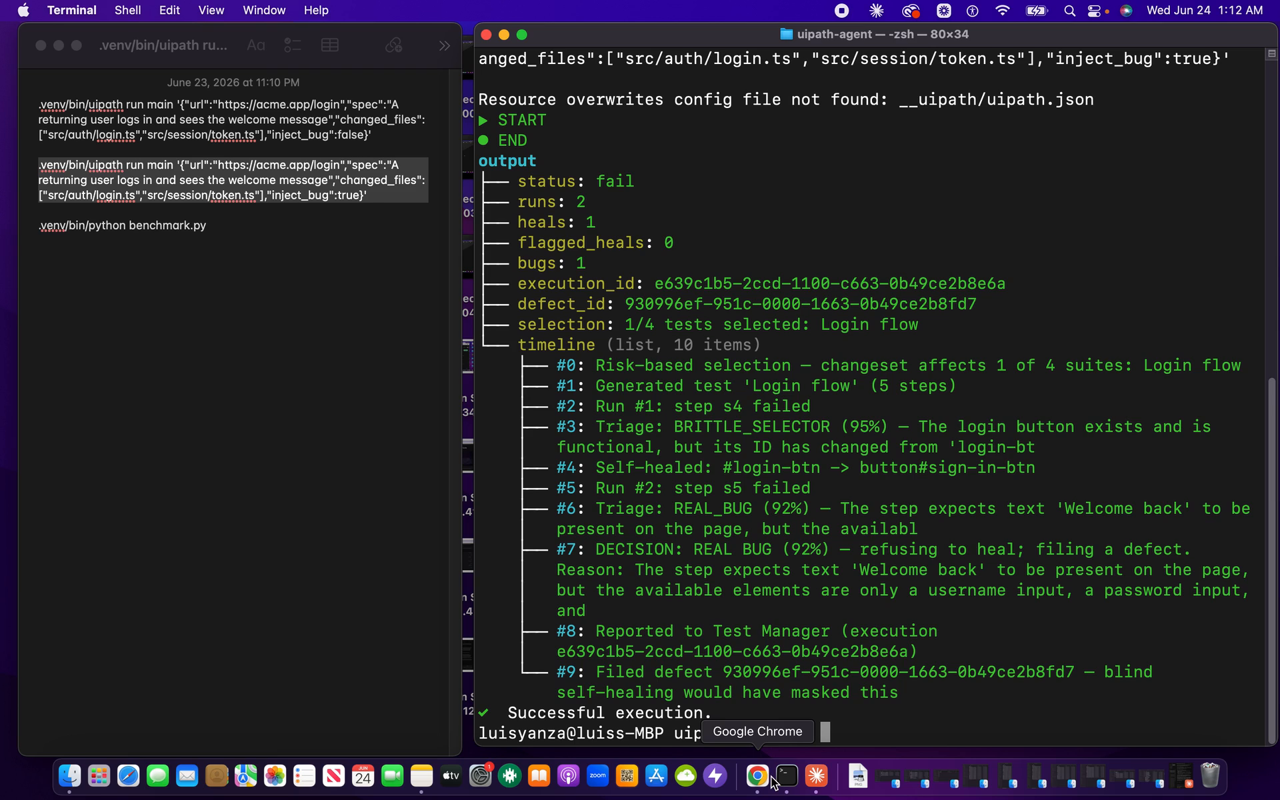This screenshot has height=800, width=1280.
Task: Click timeline item #4 Self-healed line
Action: (796, 467)
